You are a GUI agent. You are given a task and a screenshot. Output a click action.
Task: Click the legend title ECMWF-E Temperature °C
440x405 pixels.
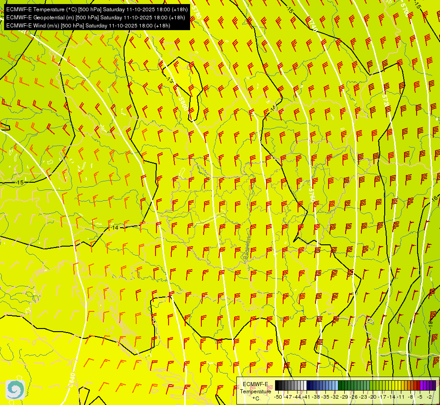[256, 391]
